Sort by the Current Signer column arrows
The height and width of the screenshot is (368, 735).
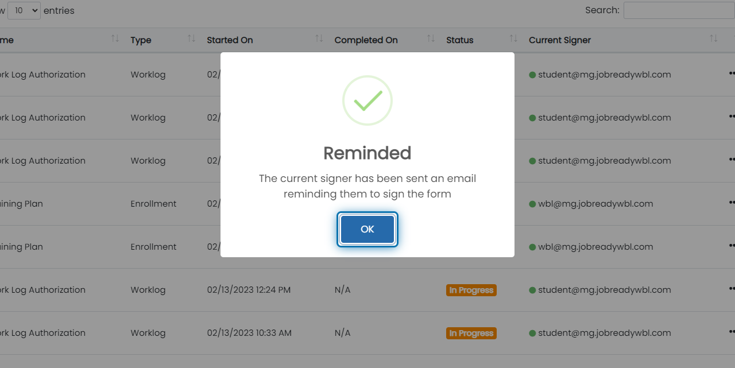(713, 38)
